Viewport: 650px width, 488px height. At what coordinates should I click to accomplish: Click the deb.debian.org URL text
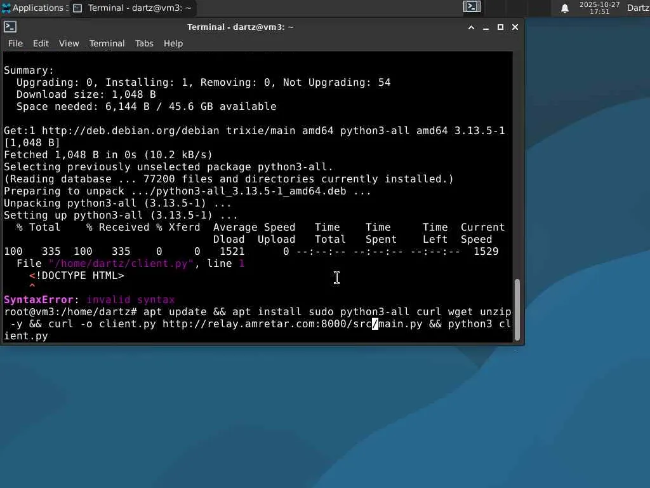coord(131,131)
